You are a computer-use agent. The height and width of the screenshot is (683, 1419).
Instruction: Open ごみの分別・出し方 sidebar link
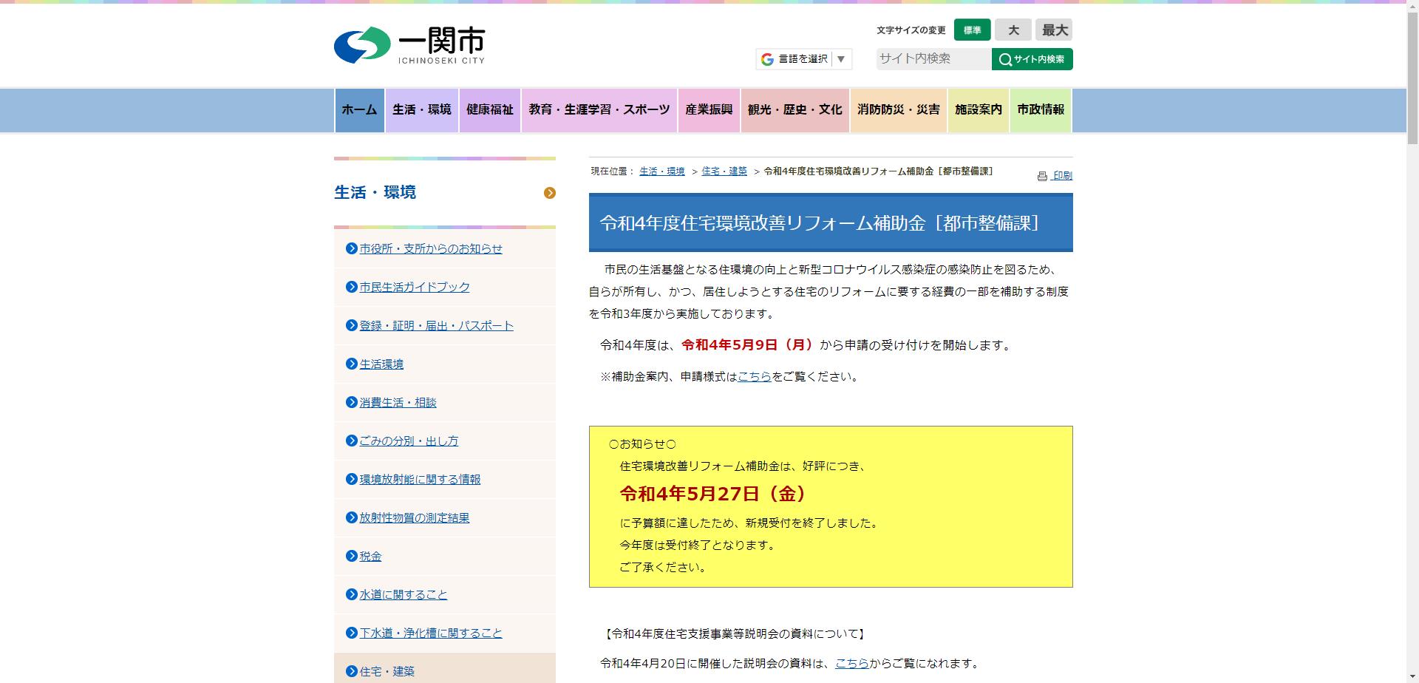coord(409,441)
